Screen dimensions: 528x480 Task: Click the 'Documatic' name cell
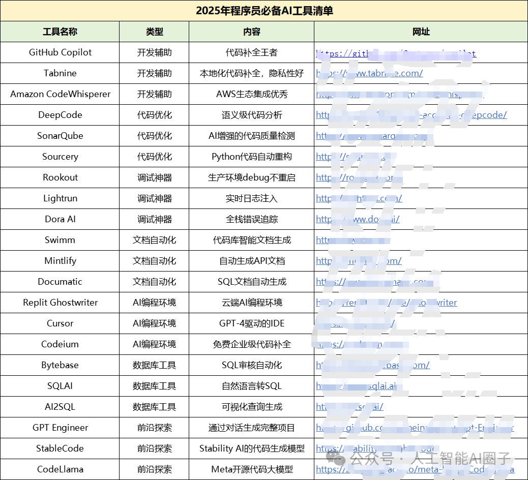60,282
